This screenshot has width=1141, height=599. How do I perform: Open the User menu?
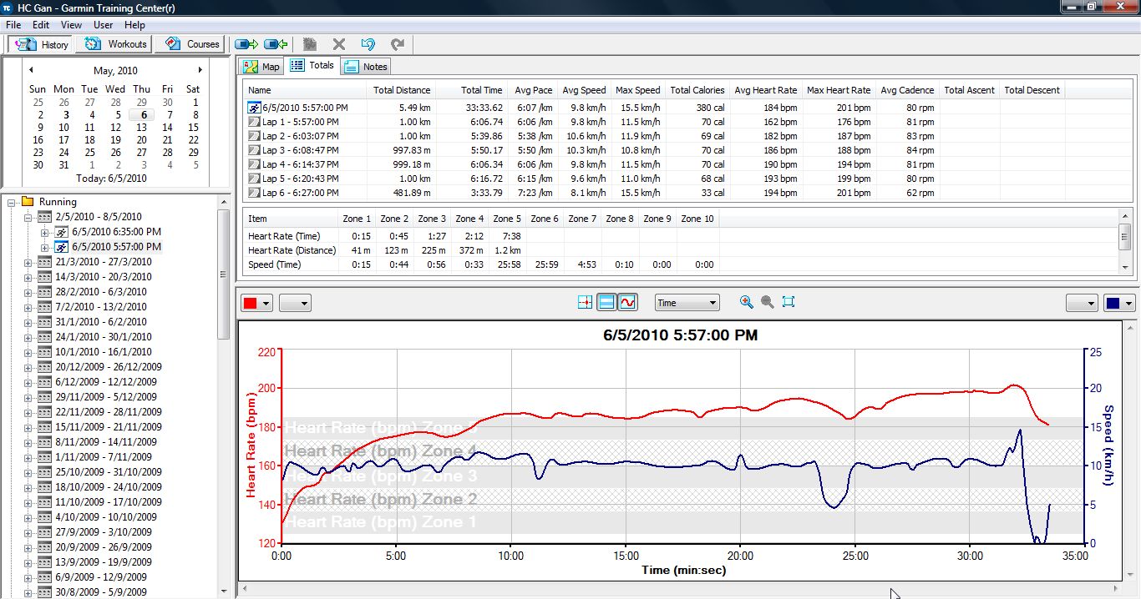point(104,25)
